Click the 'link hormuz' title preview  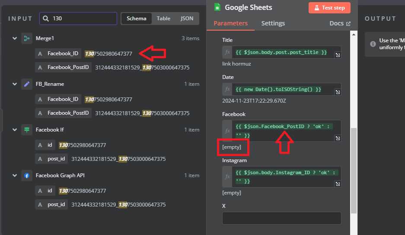coord(236,64)
